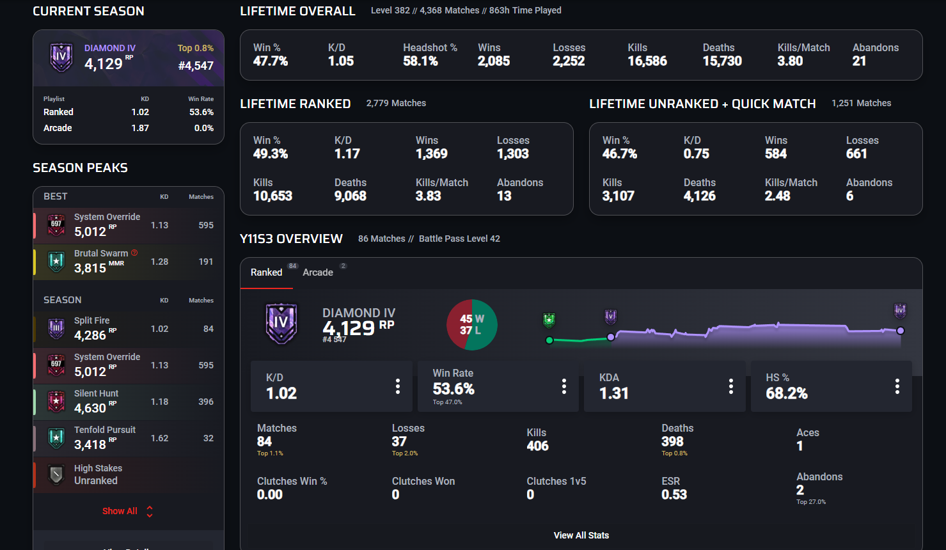Open the K/D card three-dot menu
This screenshot has height=550, width=946.
(398, 386)
